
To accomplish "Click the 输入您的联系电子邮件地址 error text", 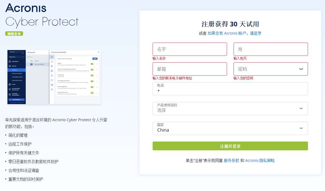I will (172, 78).
